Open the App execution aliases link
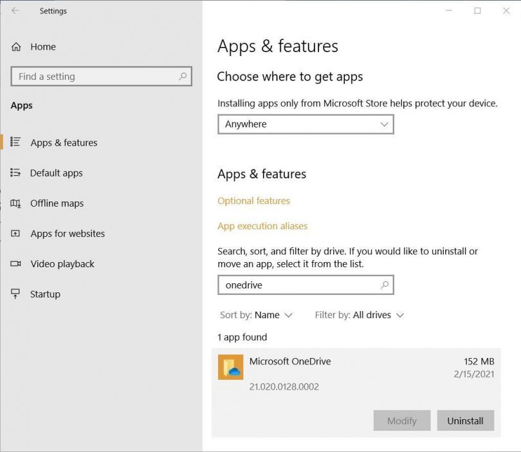The image size is (521, 452). (x=262, y=226)
